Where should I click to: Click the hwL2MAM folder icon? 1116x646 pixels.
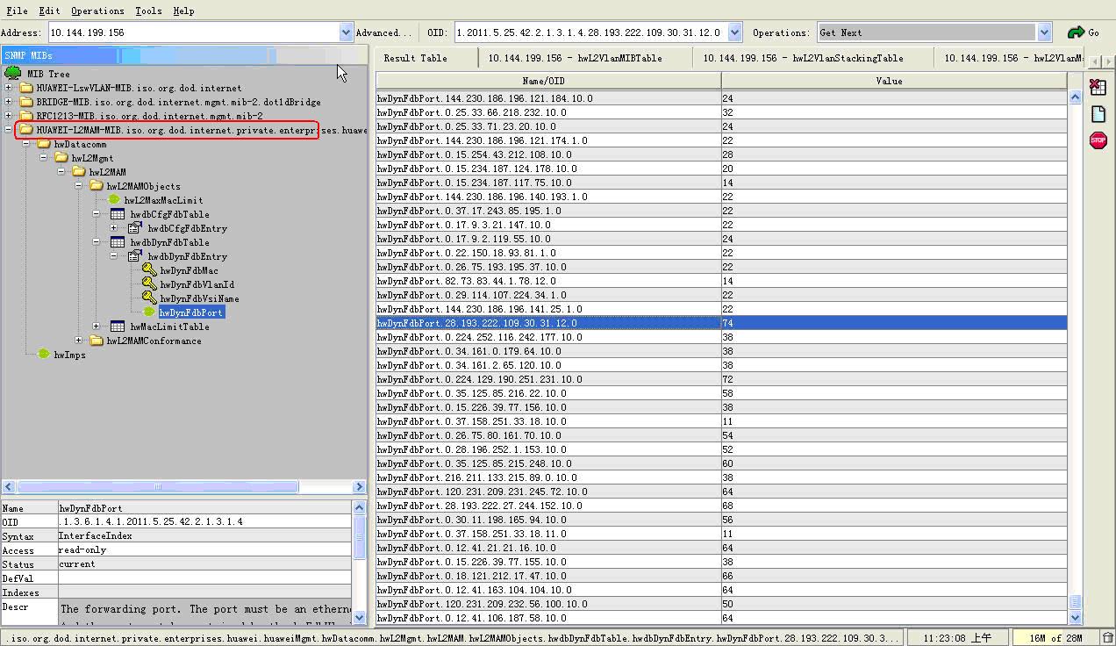click(x=79, y=172)
